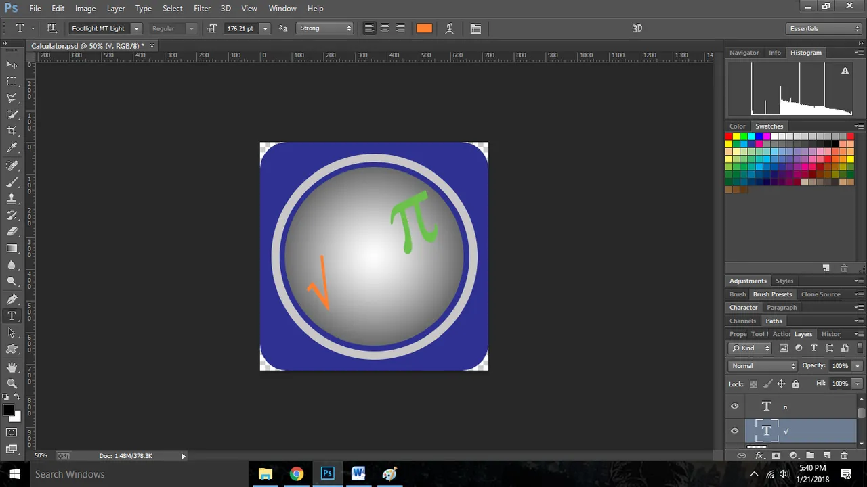Create a new layer group
The height and width of the screenshot is (487, 867).
click(x=810, y=456)
